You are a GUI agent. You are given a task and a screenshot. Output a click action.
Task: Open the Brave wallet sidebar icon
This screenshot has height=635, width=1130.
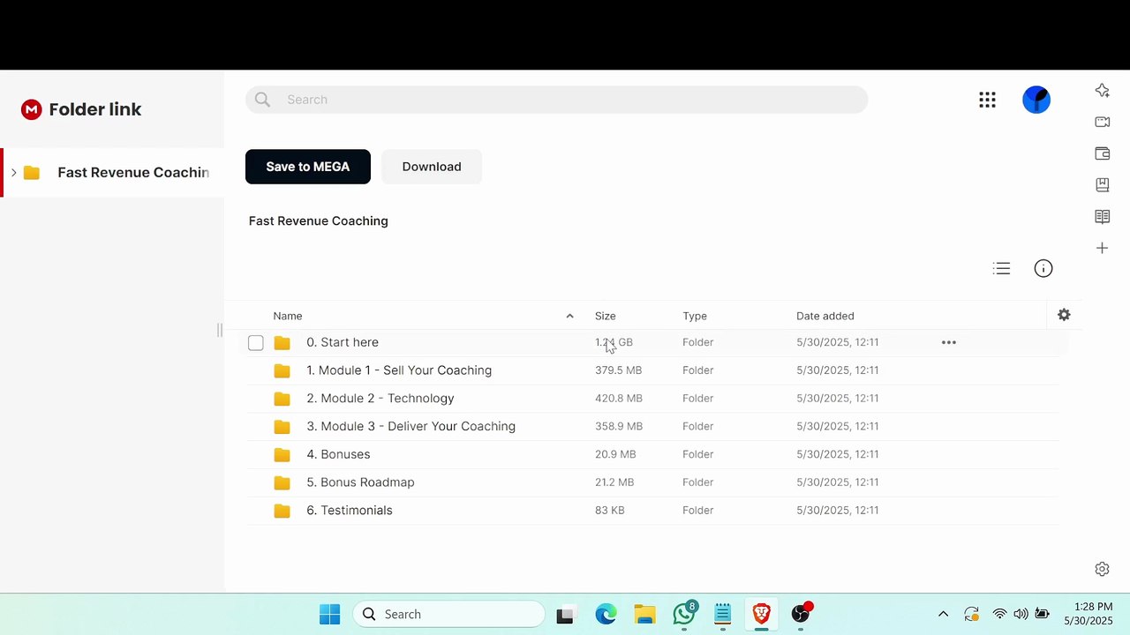(1102, 153)
